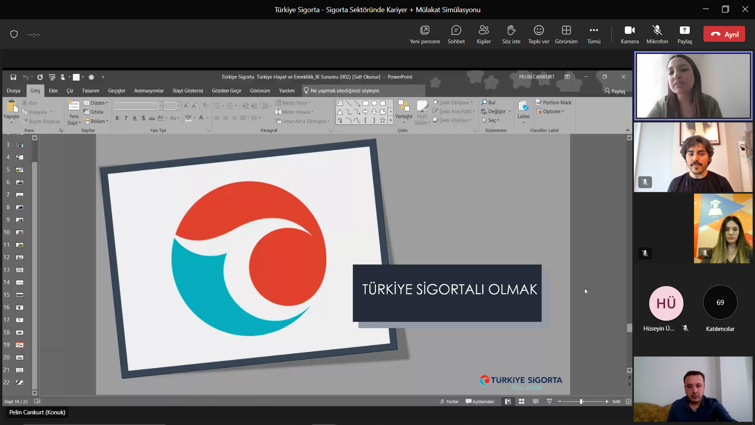The image size is (755, 425).
Task: Open Şekil Dolgusu fill dropdown
Action: point(453,102)
